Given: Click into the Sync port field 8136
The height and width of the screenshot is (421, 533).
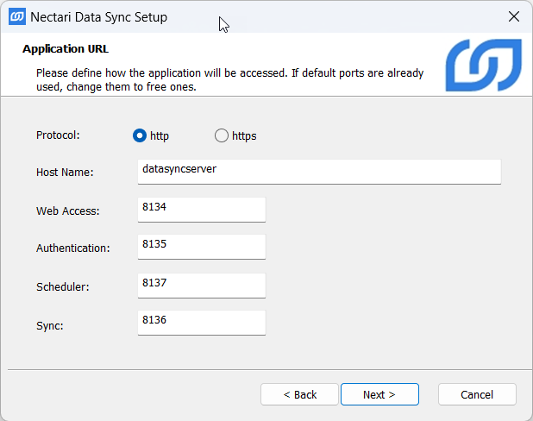Looking at the screenshot, I should [x=201, y=321].
